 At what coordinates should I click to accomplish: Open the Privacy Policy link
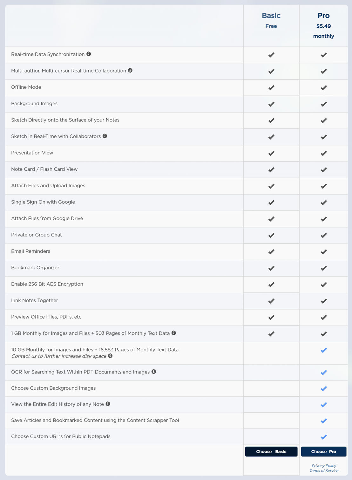pyautogui.click(x=324, y=466)
